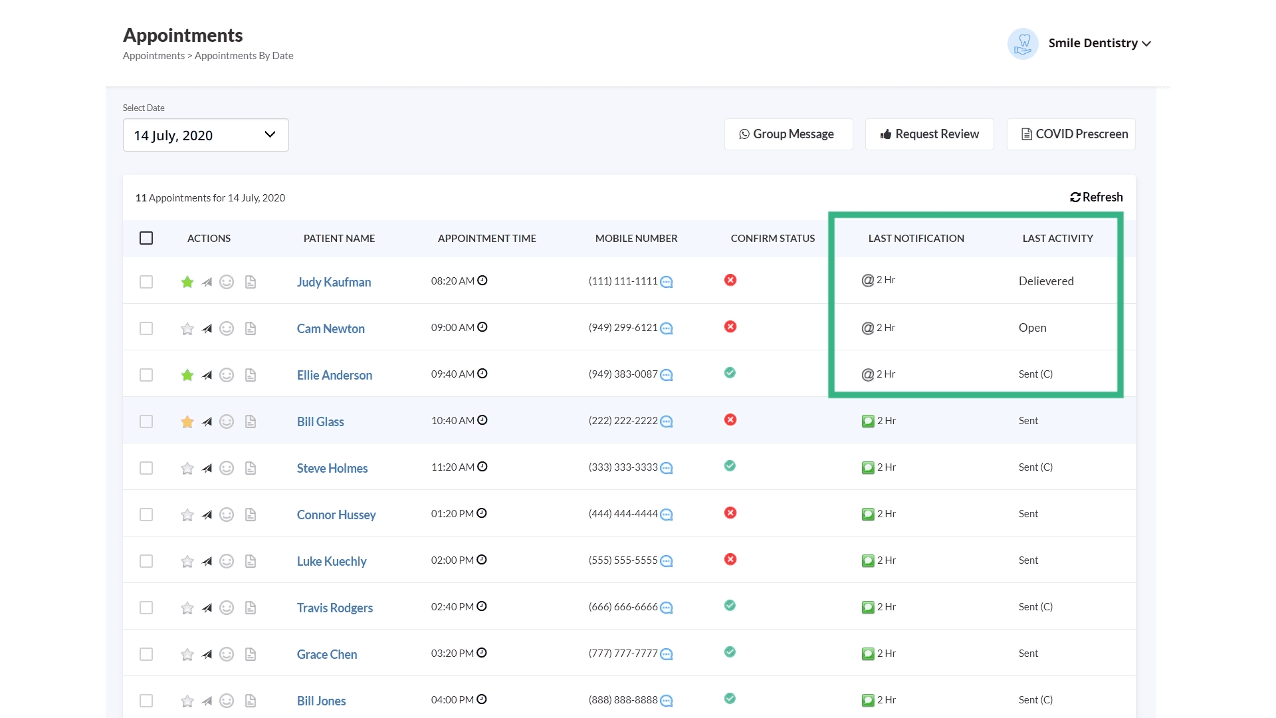Screen dimensions: 1276x718
Task: Click the chat bubble icon beside (777) 777-7777
Action: point(667,654)
